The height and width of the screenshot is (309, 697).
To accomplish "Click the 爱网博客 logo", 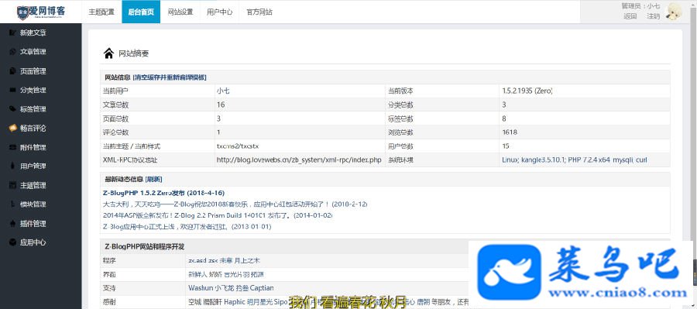I will (x=41, y=12).
